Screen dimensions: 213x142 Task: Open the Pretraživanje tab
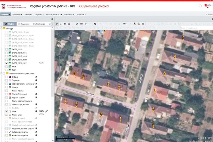[x=39, y=24]
